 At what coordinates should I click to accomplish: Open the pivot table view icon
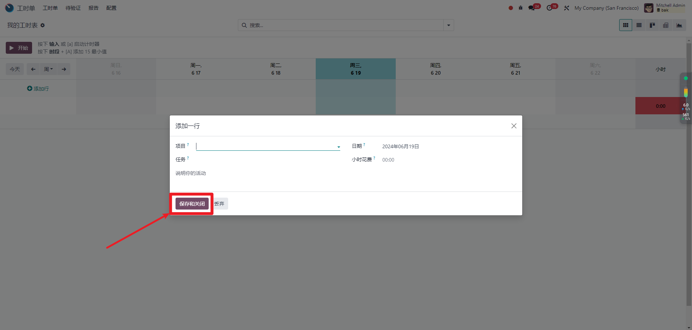click(666, 25)
